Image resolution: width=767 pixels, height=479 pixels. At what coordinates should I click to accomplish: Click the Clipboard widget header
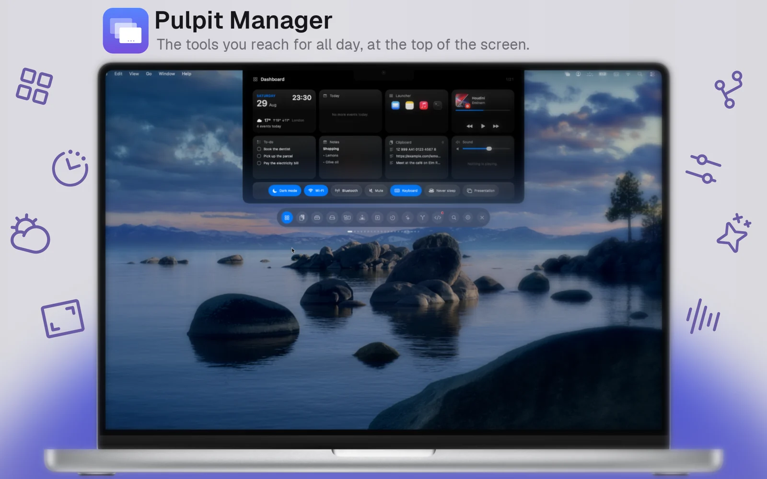(401, 142)
